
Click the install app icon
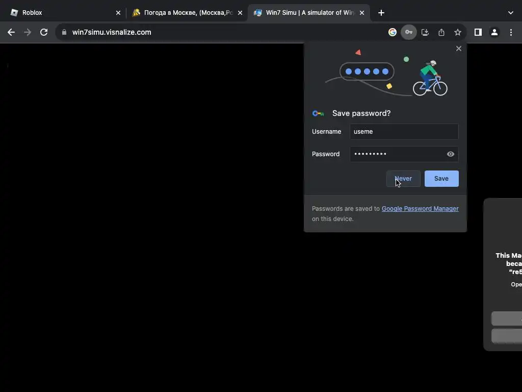pyautogui.click(x=425, y=32)
